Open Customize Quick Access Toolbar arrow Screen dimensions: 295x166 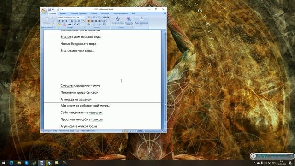coord(62,9)
